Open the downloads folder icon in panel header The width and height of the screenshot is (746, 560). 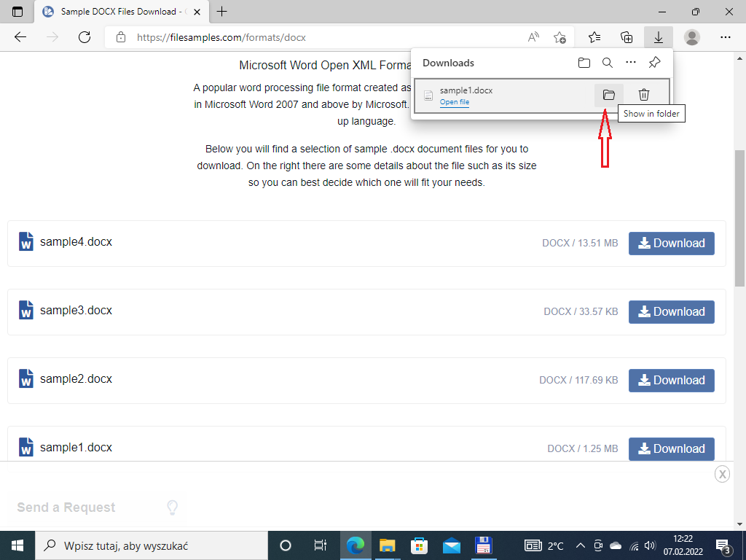tap(584, 63)
